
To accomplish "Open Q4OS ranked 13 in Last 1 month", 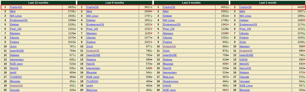I will coord(244,59).
